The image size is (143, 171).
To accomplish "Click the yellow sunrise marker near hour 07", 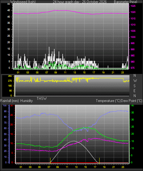I will 50,161.
